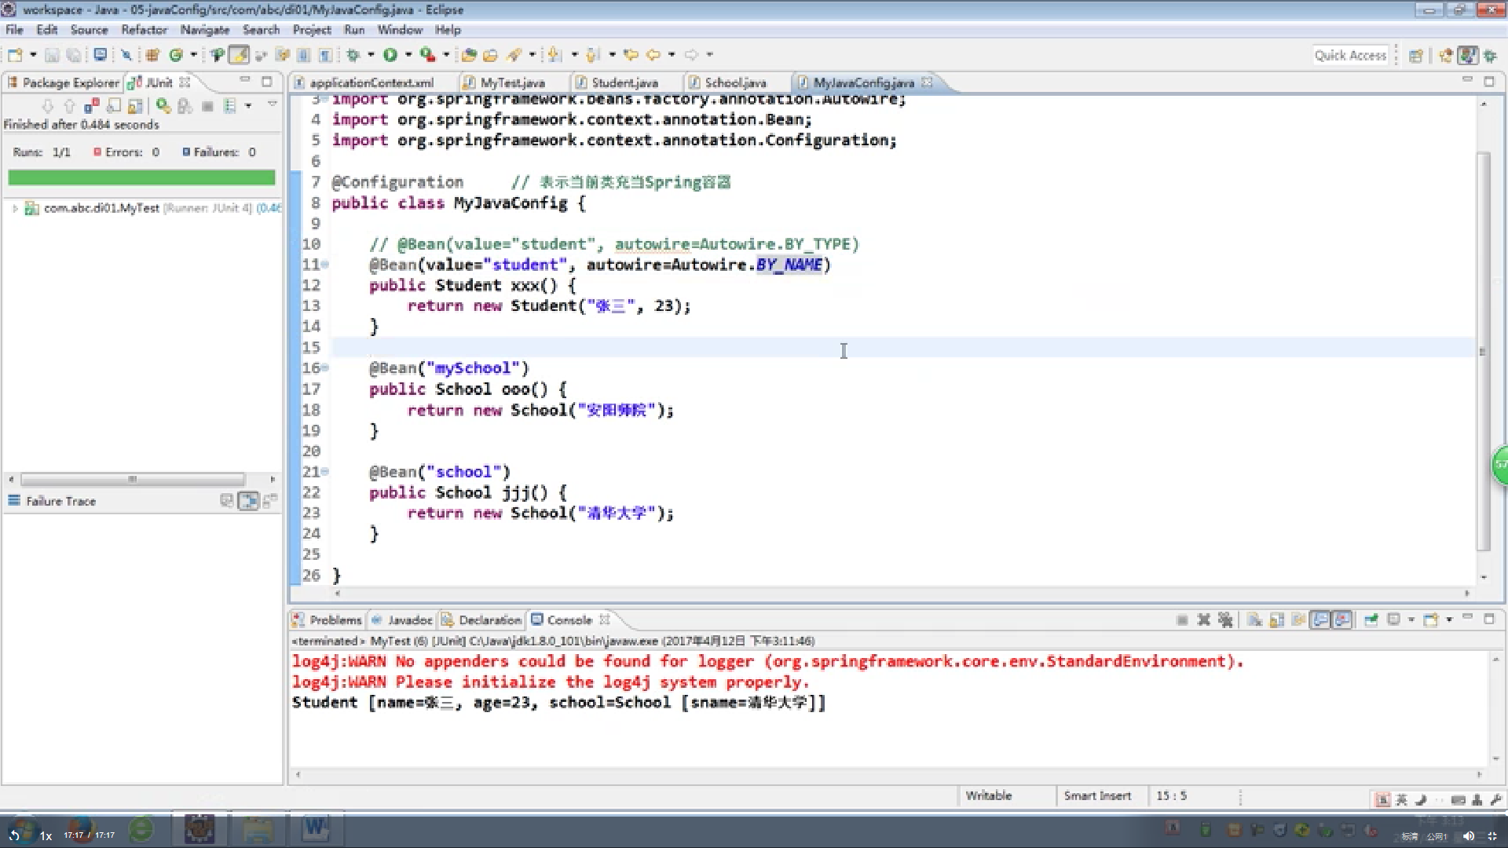The image size is (1508, 848).
Task: Click the Run Last Tool external tools icon
Action: pyautogui.click(x=427, y=55)
